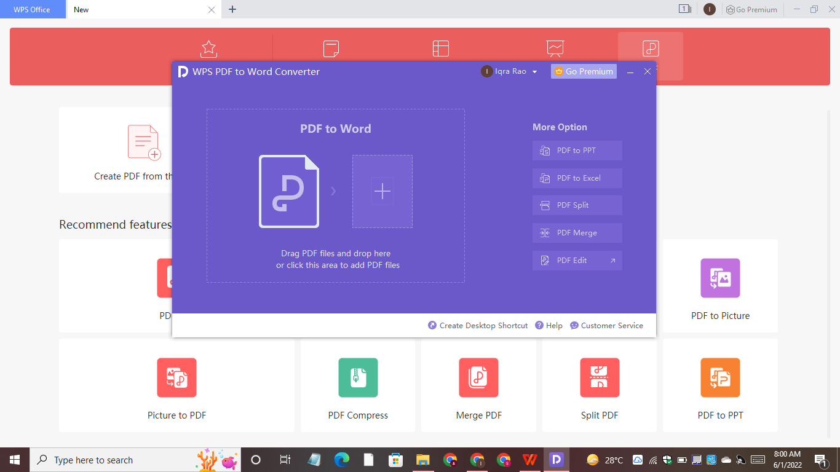This screenshot has height=472, width=840.
Task: Open the Split PDF feature
Action: (600, 385)
